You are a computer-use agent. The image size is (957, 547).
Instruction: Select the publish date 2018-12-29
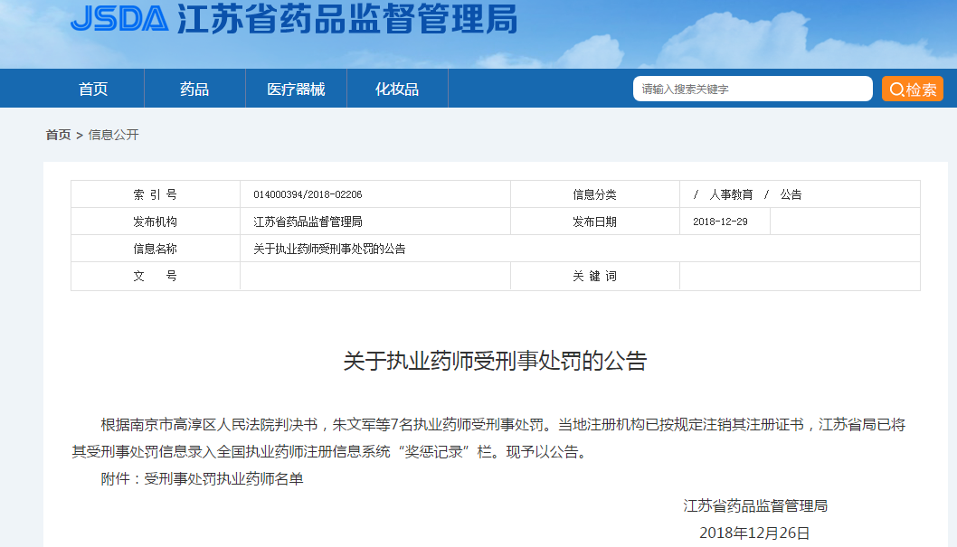pyautogui.click(x=720, y=222)
